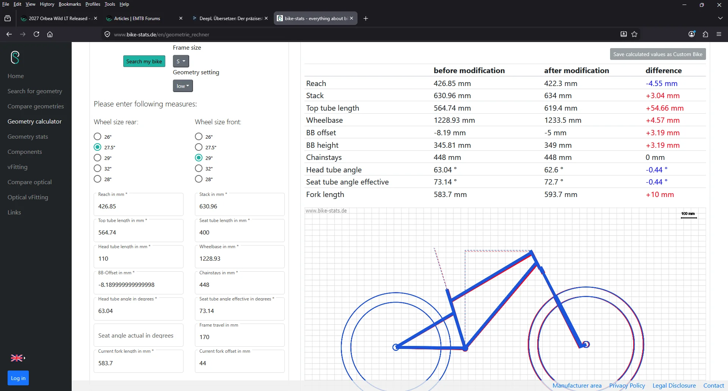This screenshot has width=728, height=391.
Task: Expand the list all tabs chevron
Action: point(720,18)
